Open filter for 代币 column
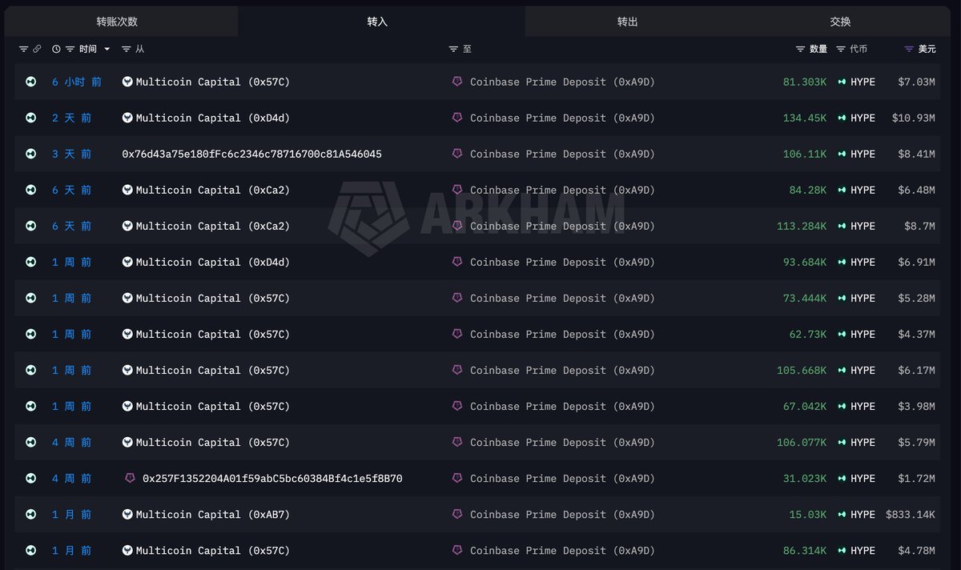 841,49
